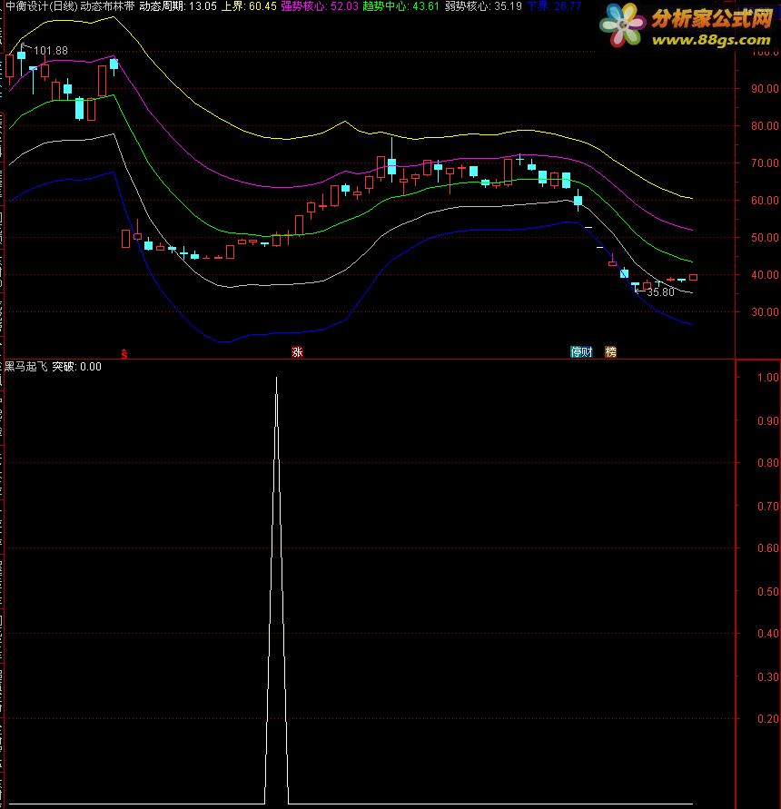
Task: Click the 30.00 price axis label
Action: coord(765,311)
